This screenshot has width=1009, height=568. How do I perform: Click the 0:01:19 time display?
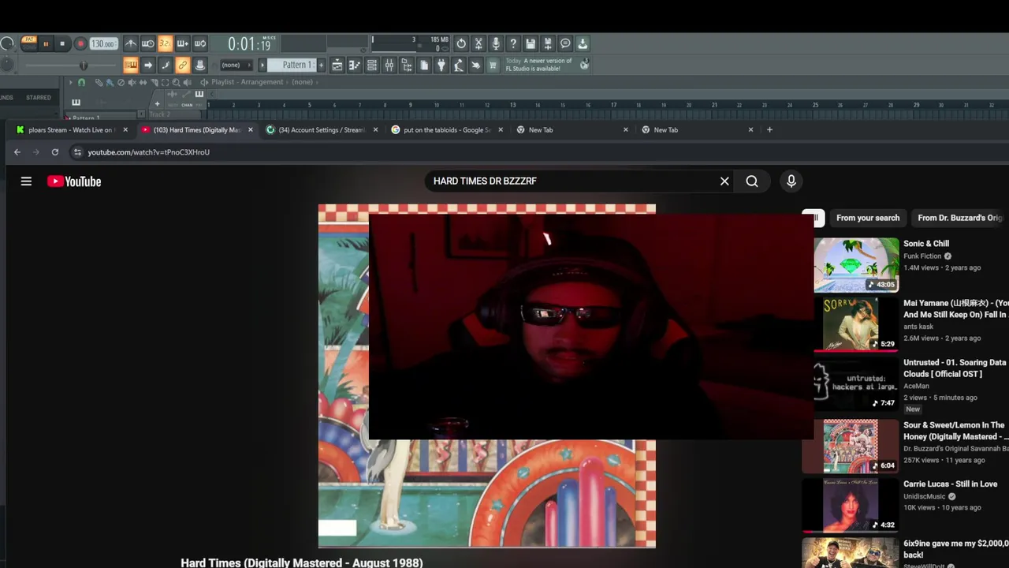tap(250, 44)
